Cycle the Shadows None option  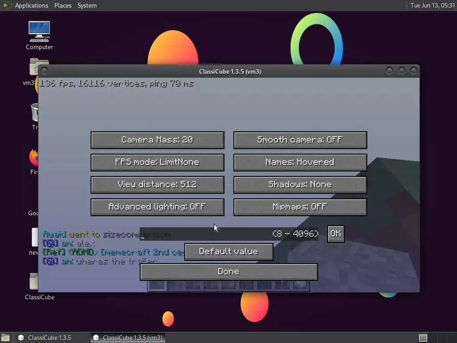300,184
